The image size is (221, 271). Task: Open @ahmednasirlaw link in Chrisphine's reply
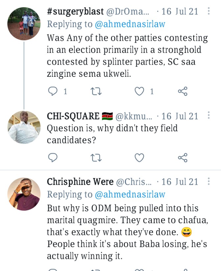(130, 194)
